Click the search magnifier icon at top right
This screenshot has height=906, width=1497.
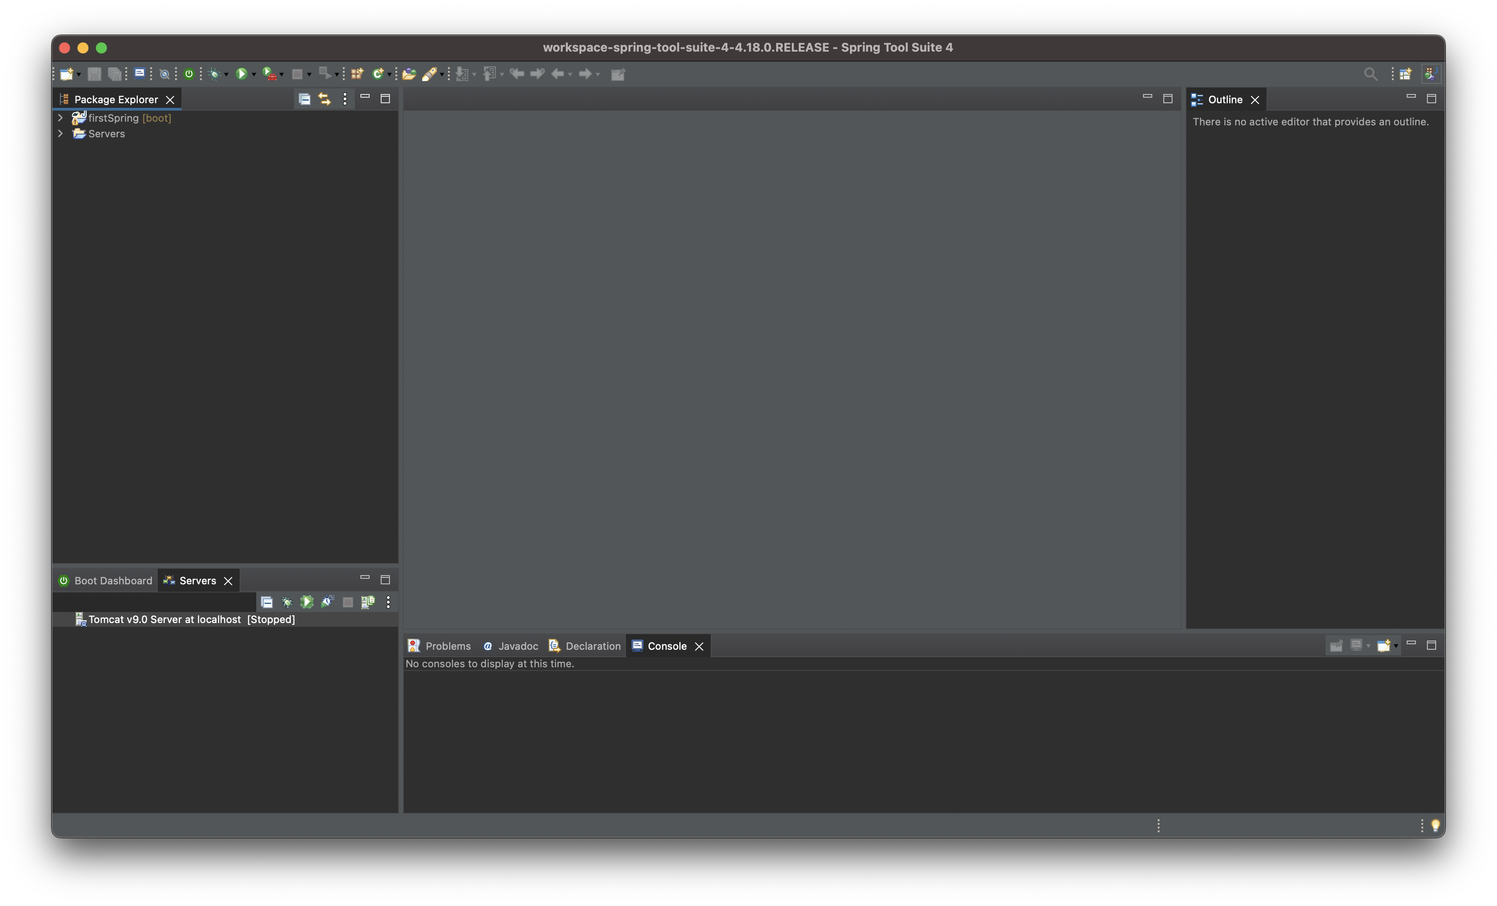coord(1370,74)
